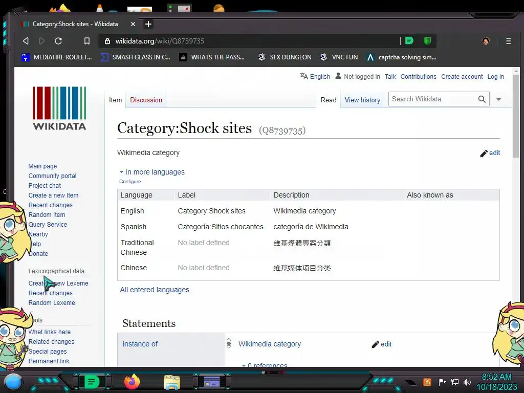Click the volume speaker tray icon

467,382
